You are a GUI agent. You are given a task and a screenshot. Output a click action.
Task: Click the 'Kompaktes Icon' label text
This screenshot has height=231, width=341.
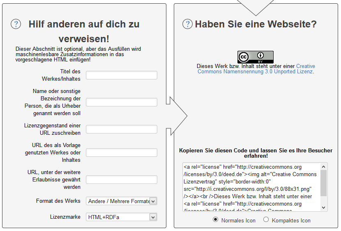[x=291, y=220]
